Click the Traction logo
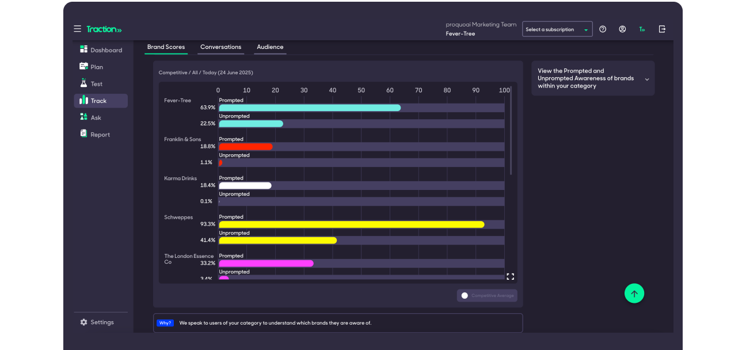Screen dimensions: 746x350 [x=104, y=29]
